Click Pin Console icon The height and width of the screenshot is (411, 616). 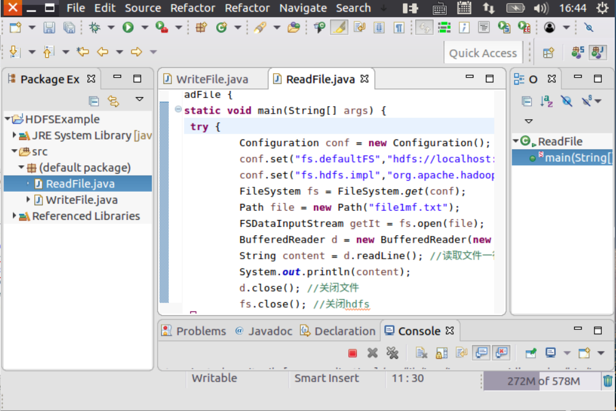pyautogui.click(x=531, y=353)
